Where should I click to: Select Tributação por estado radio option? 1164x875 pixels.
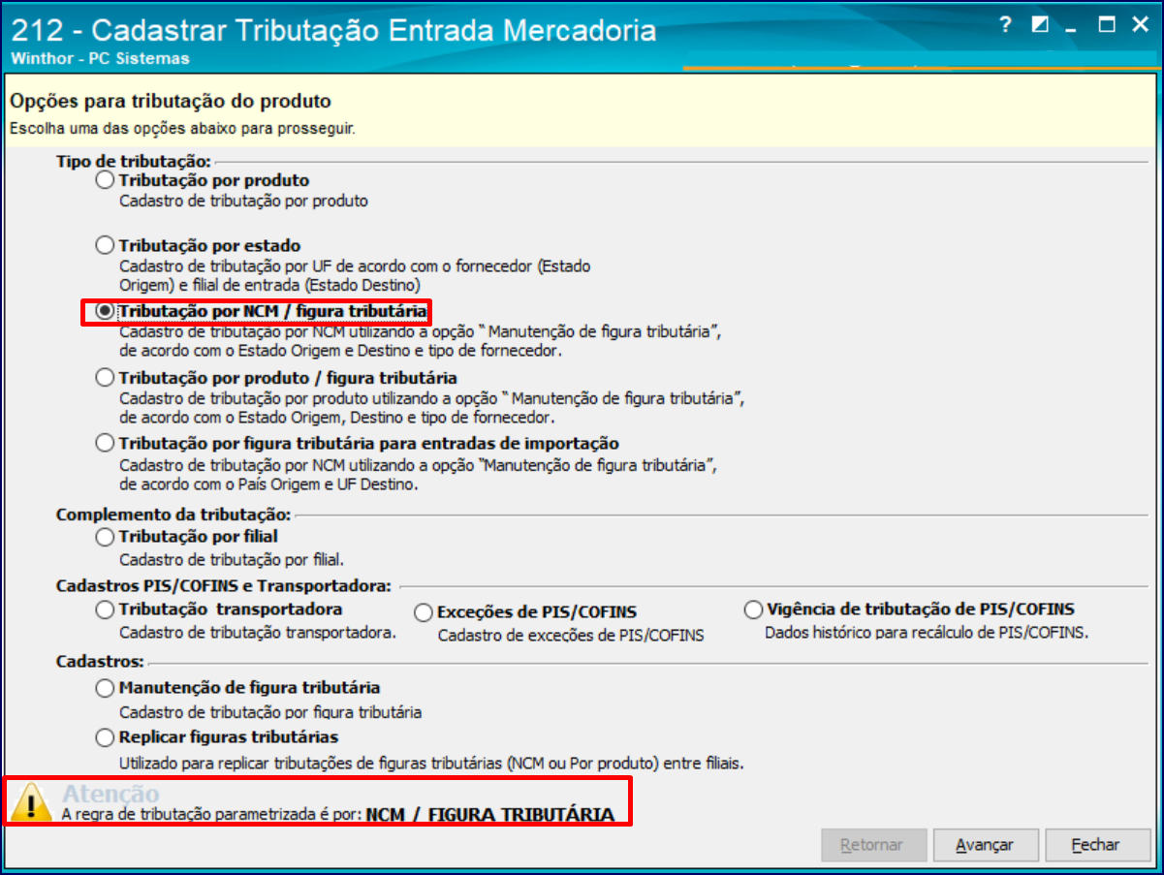(x=105, y=245)
